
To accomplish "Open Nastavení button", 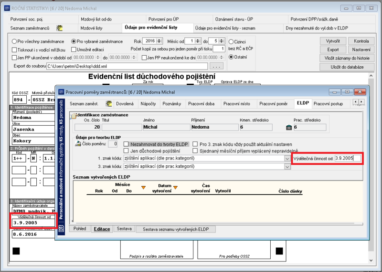I will pyautogui.click(x=361, y=50).
